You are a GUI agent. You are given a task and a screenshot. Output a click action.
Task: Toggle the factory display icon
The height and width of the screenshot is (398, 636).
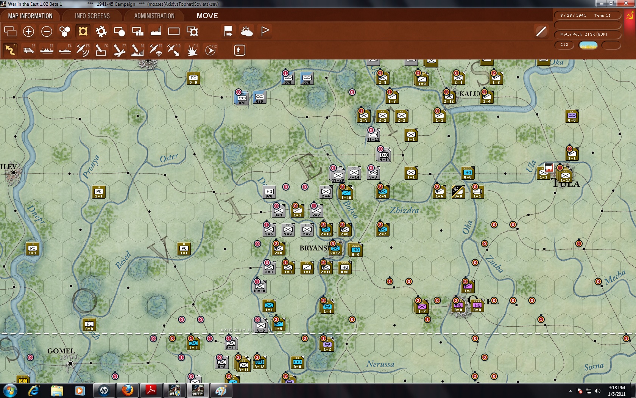156,31
